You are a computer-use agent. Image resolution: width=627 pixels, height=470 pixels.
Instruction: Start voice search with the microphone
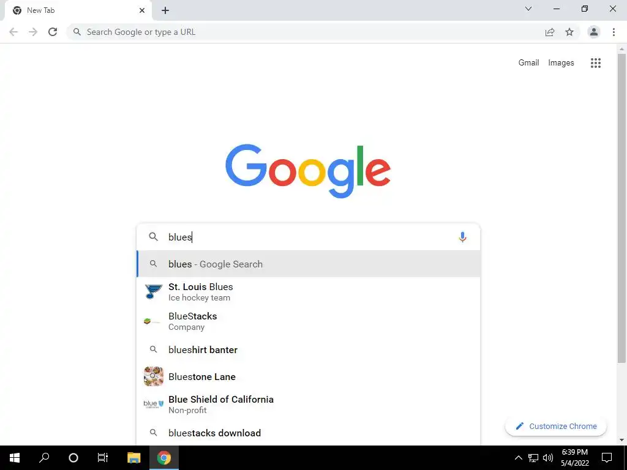[462, 237]
